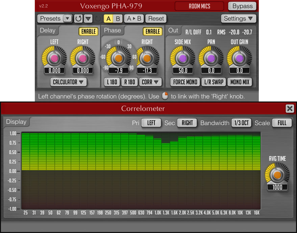Click the Presets dropdown arrow button
This screenshot has height=233, width=297.
click(x=68, y=19)
